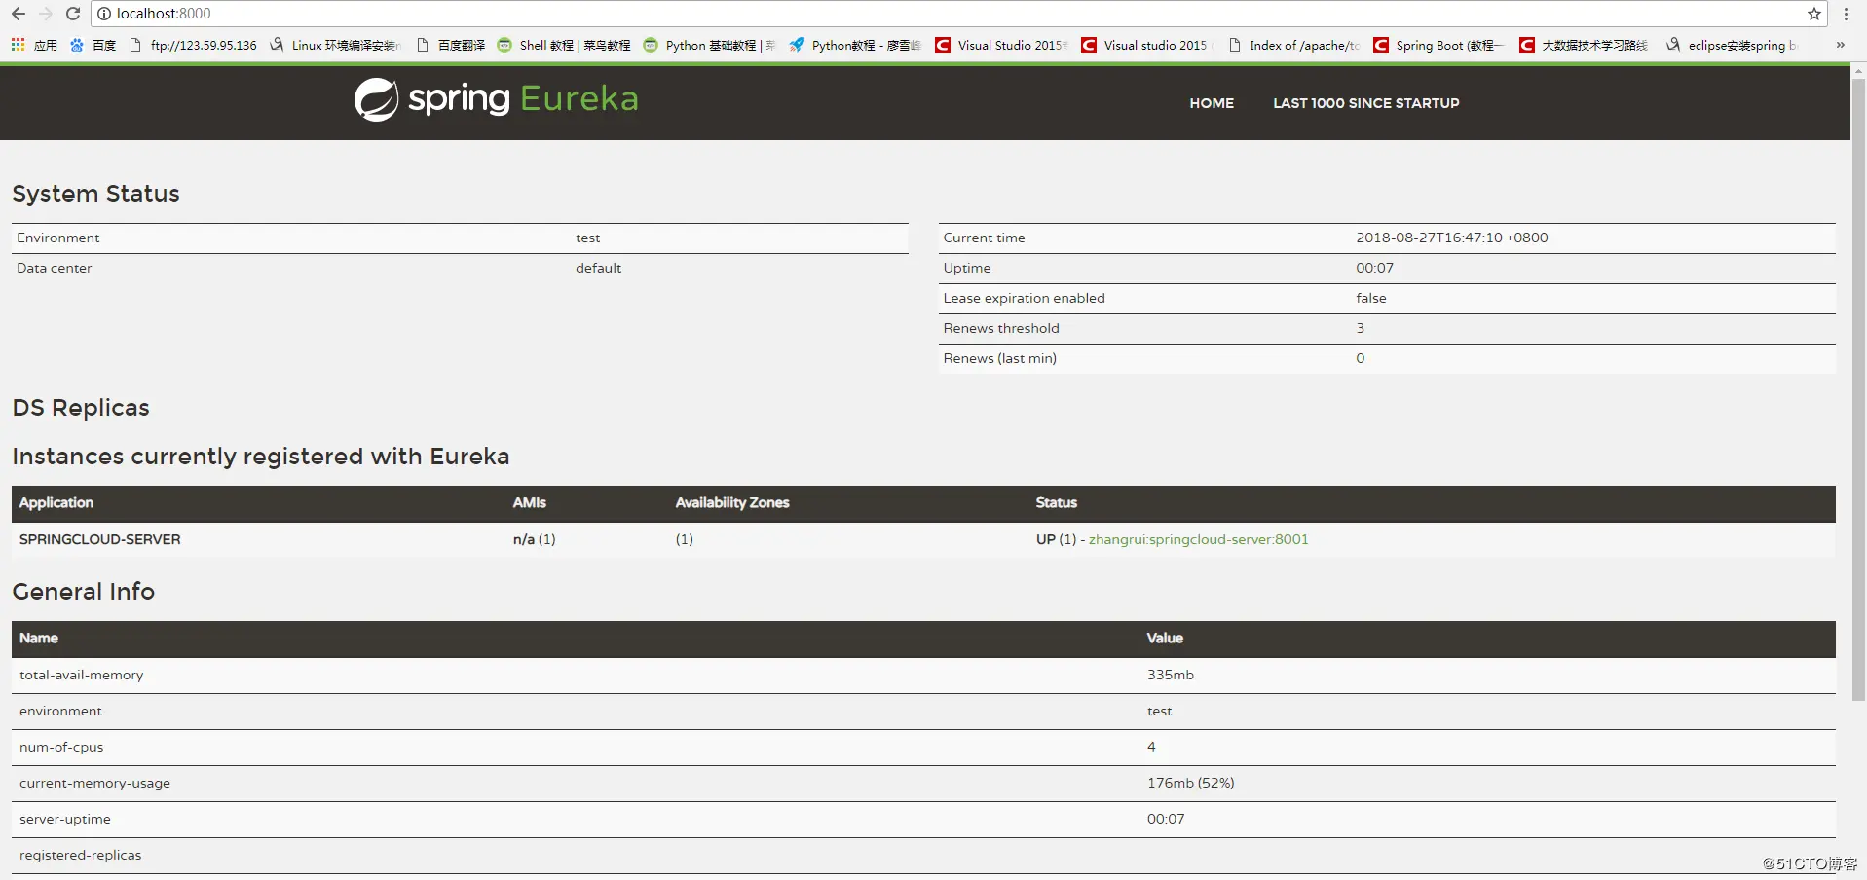Select the SPRINGCLOUD-SERVER application cell
The image size is (1867, 880).
coord(100,539)
